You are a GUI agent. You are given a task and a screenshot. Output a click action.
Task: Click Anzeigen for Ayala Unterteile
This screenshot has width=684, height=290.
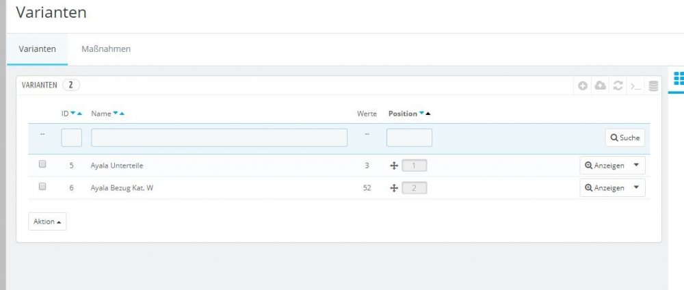click(x=605, y=166)
